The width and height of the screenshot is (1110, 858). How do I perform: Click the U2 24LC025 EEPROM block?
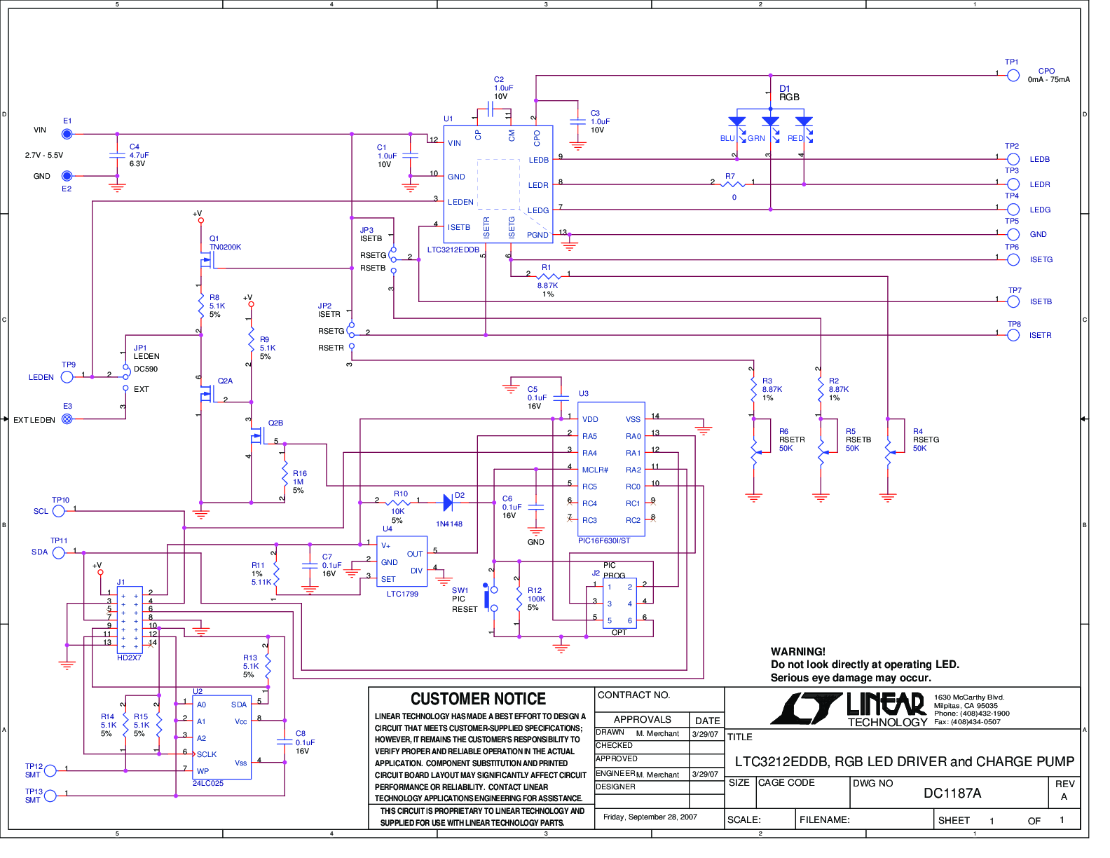(x=221, y=737)
